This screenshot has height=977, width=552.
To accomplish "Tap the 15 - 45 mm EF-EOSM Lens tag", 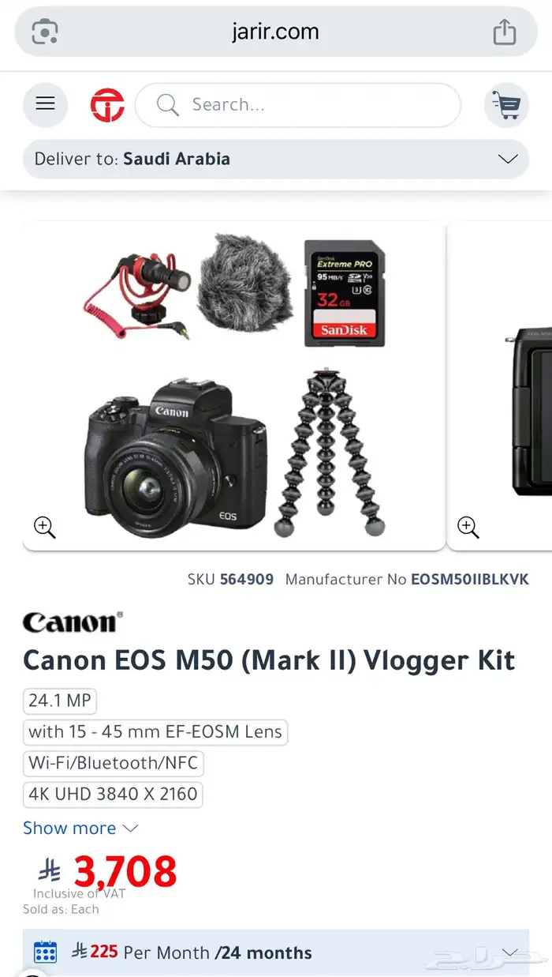I will pyautogui.click(x=155, y=731).
